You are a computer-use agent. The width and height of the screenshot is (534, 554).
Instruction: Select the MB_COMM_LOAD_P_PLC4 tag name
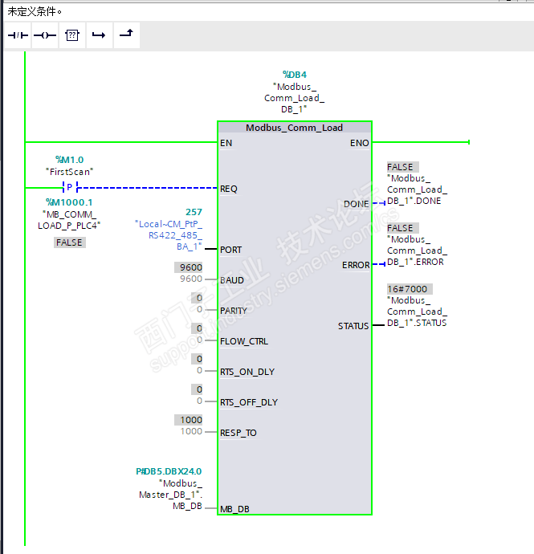[69, 220]
